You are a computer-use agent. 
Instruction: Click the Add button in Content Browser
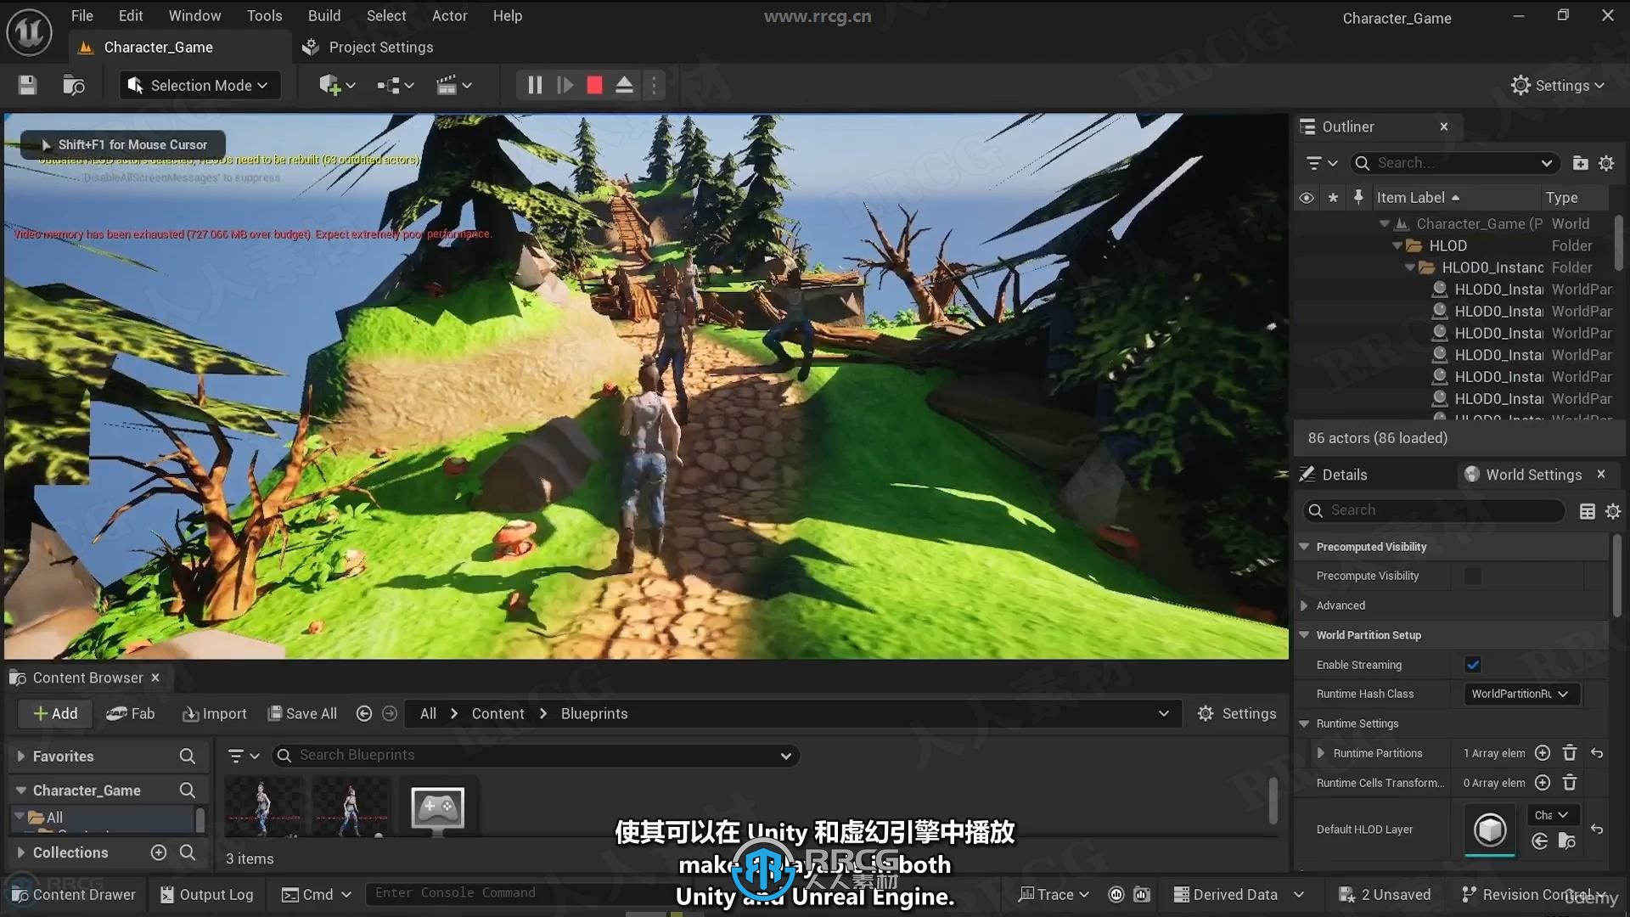55,714
